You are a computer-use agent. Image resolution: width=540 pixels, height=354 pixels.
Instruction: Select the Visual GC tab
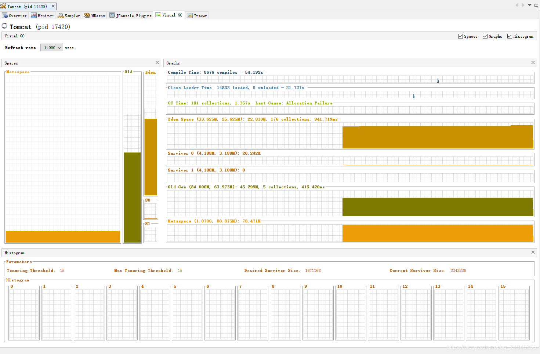pyautogui.click(x=169, y=15)
